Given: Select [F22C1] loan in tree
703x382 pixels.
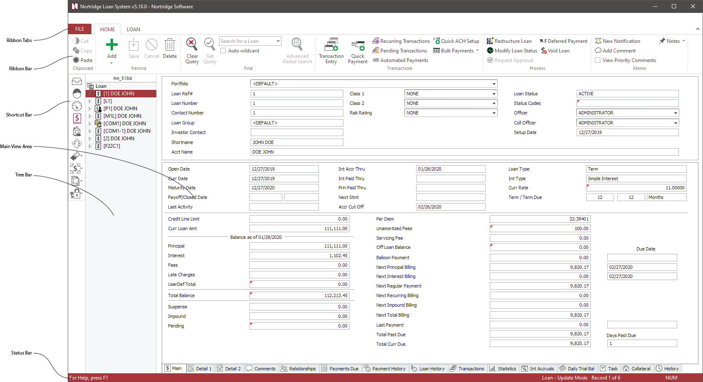Looking at the screenshot, I should click(112, 146).
